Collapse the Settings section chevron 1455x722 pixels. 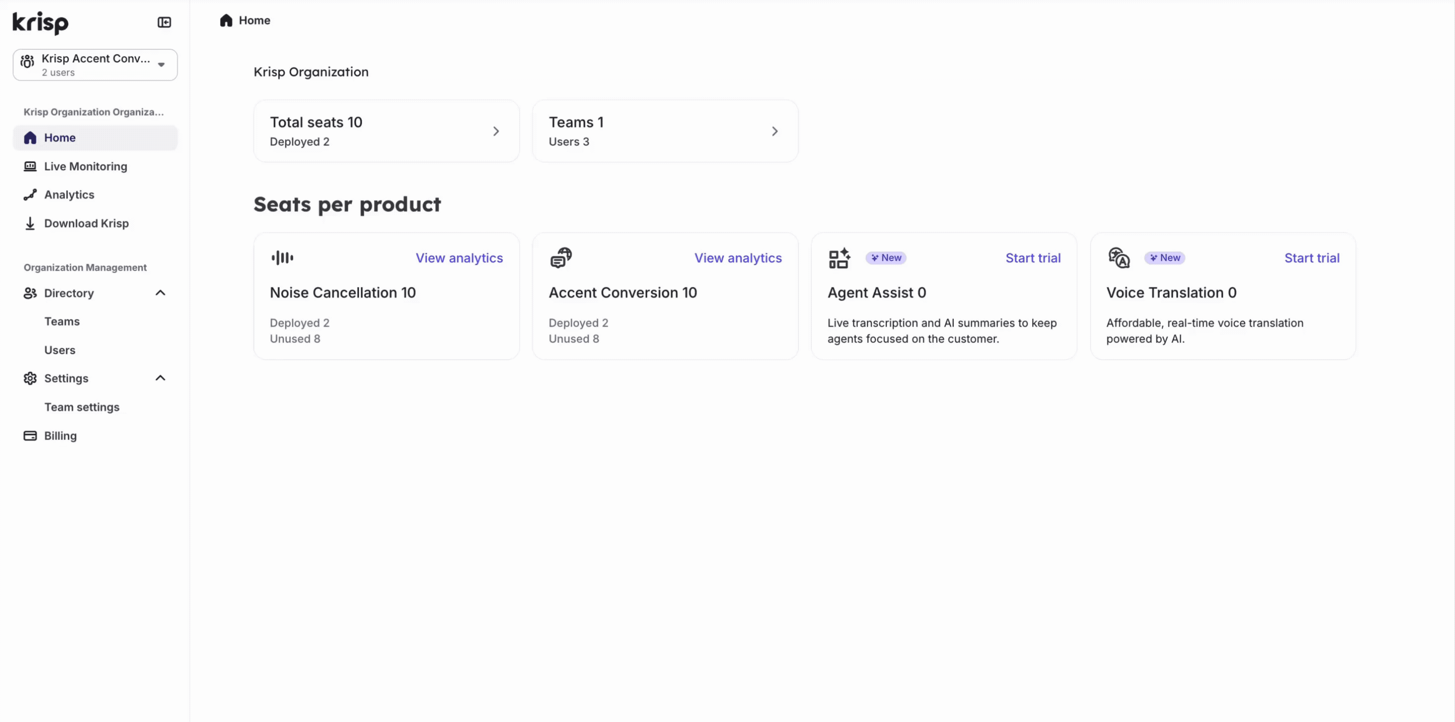coord(160,378)
